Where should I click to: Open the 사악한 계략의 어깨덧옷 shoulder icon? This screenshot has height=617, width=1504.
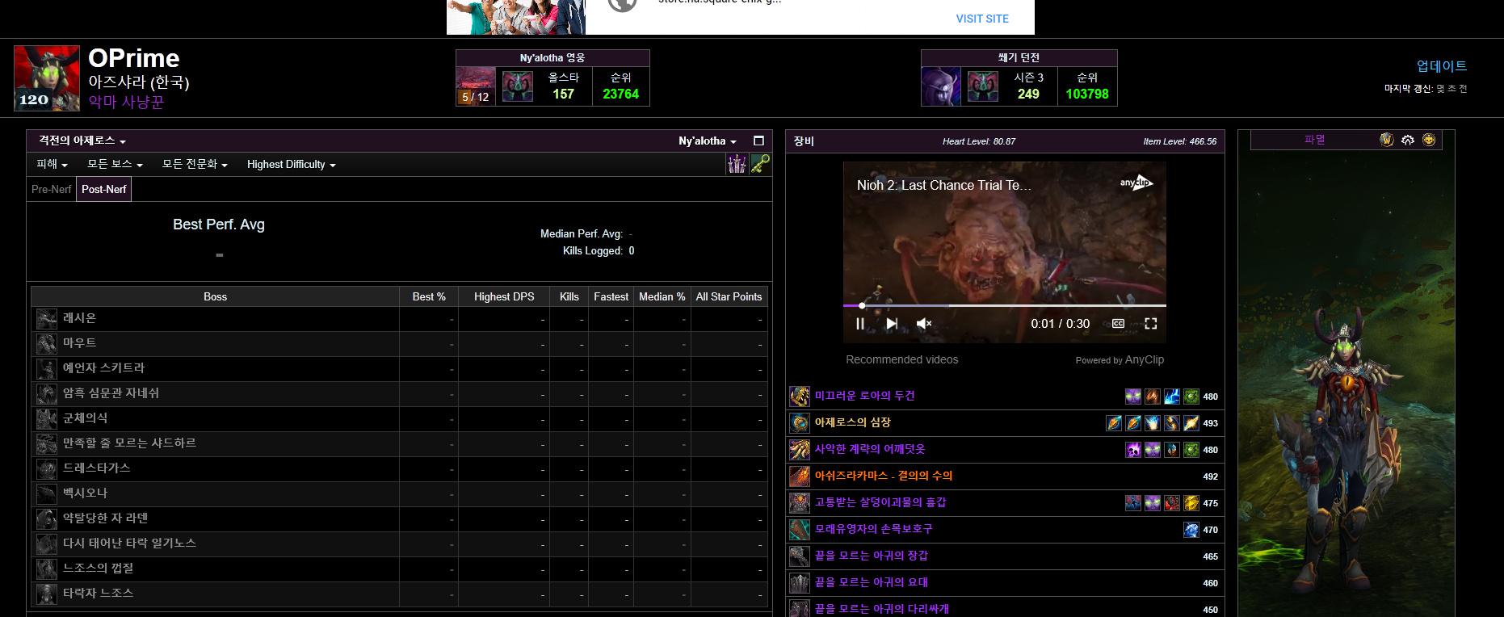pos(800,450)
